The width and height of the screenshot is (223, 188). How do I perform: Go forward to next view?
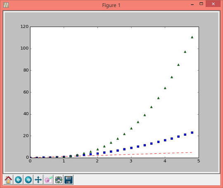28,180
